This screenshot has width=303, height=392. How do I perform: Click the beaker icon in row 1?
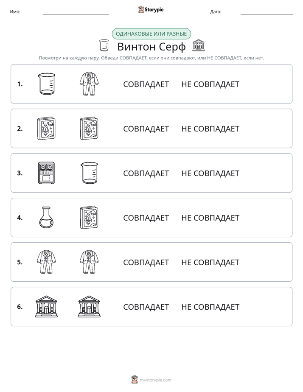click(x=46, y=84)
